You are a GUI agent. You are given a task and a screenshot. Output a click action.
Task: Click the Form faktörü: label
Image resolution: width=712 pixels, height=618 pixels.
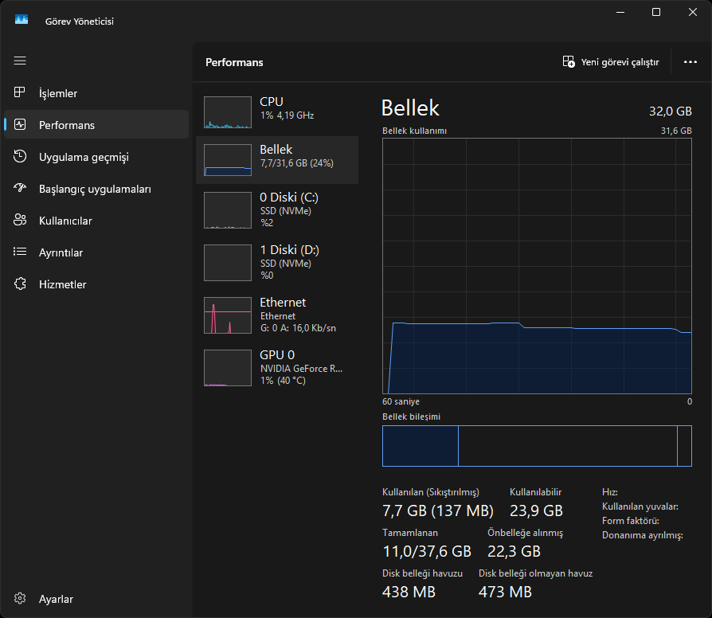[x=630, y=520]
